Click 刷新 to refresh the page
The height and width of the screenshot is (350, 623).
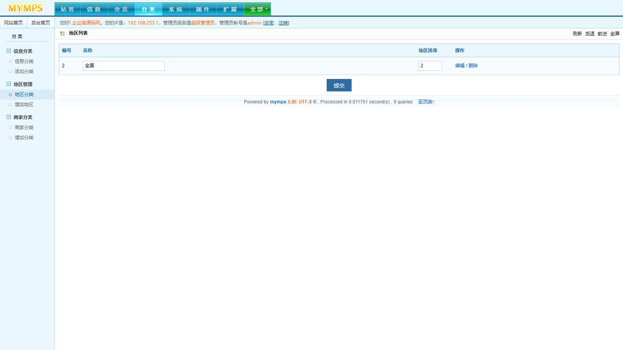577,34
